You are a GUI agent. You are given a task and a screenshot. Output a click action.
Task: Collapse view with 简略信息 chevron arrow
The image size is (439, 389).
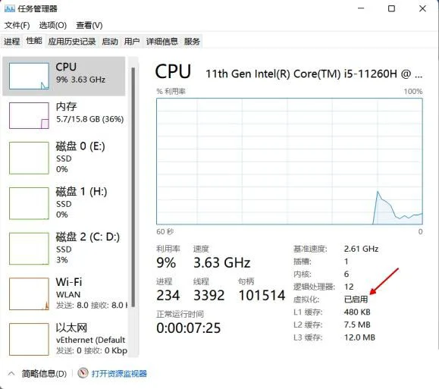tap(11, 373)
